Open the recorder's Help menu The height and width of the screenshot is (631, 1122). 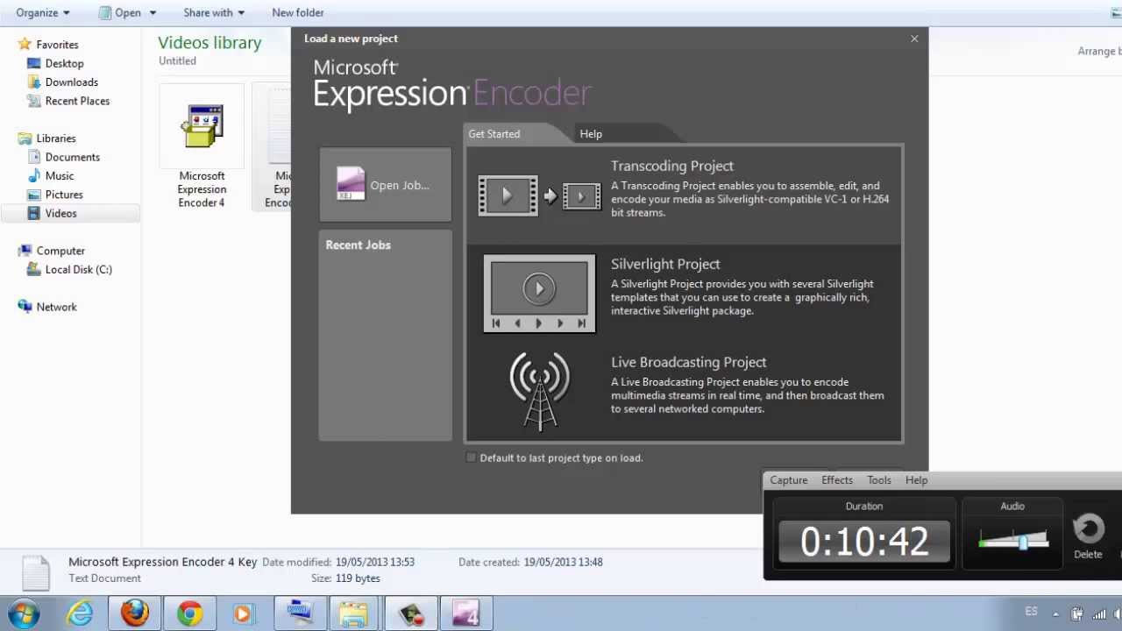[917, 480]
